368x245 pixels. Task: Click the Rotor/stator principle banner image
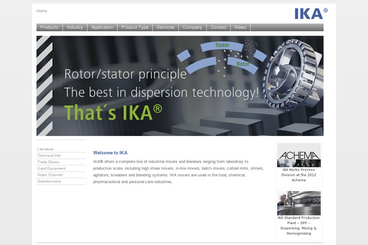pos(180,86)
